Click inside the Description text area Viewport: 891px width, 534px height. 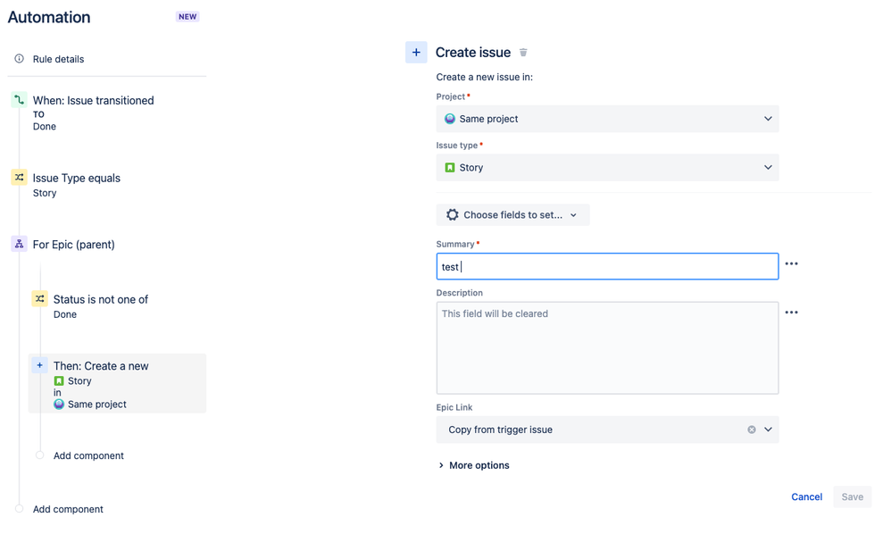pos(607,347)
